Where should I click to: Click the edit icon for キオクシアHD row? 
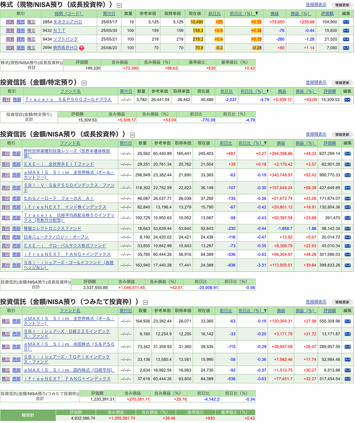coord(346,22)
